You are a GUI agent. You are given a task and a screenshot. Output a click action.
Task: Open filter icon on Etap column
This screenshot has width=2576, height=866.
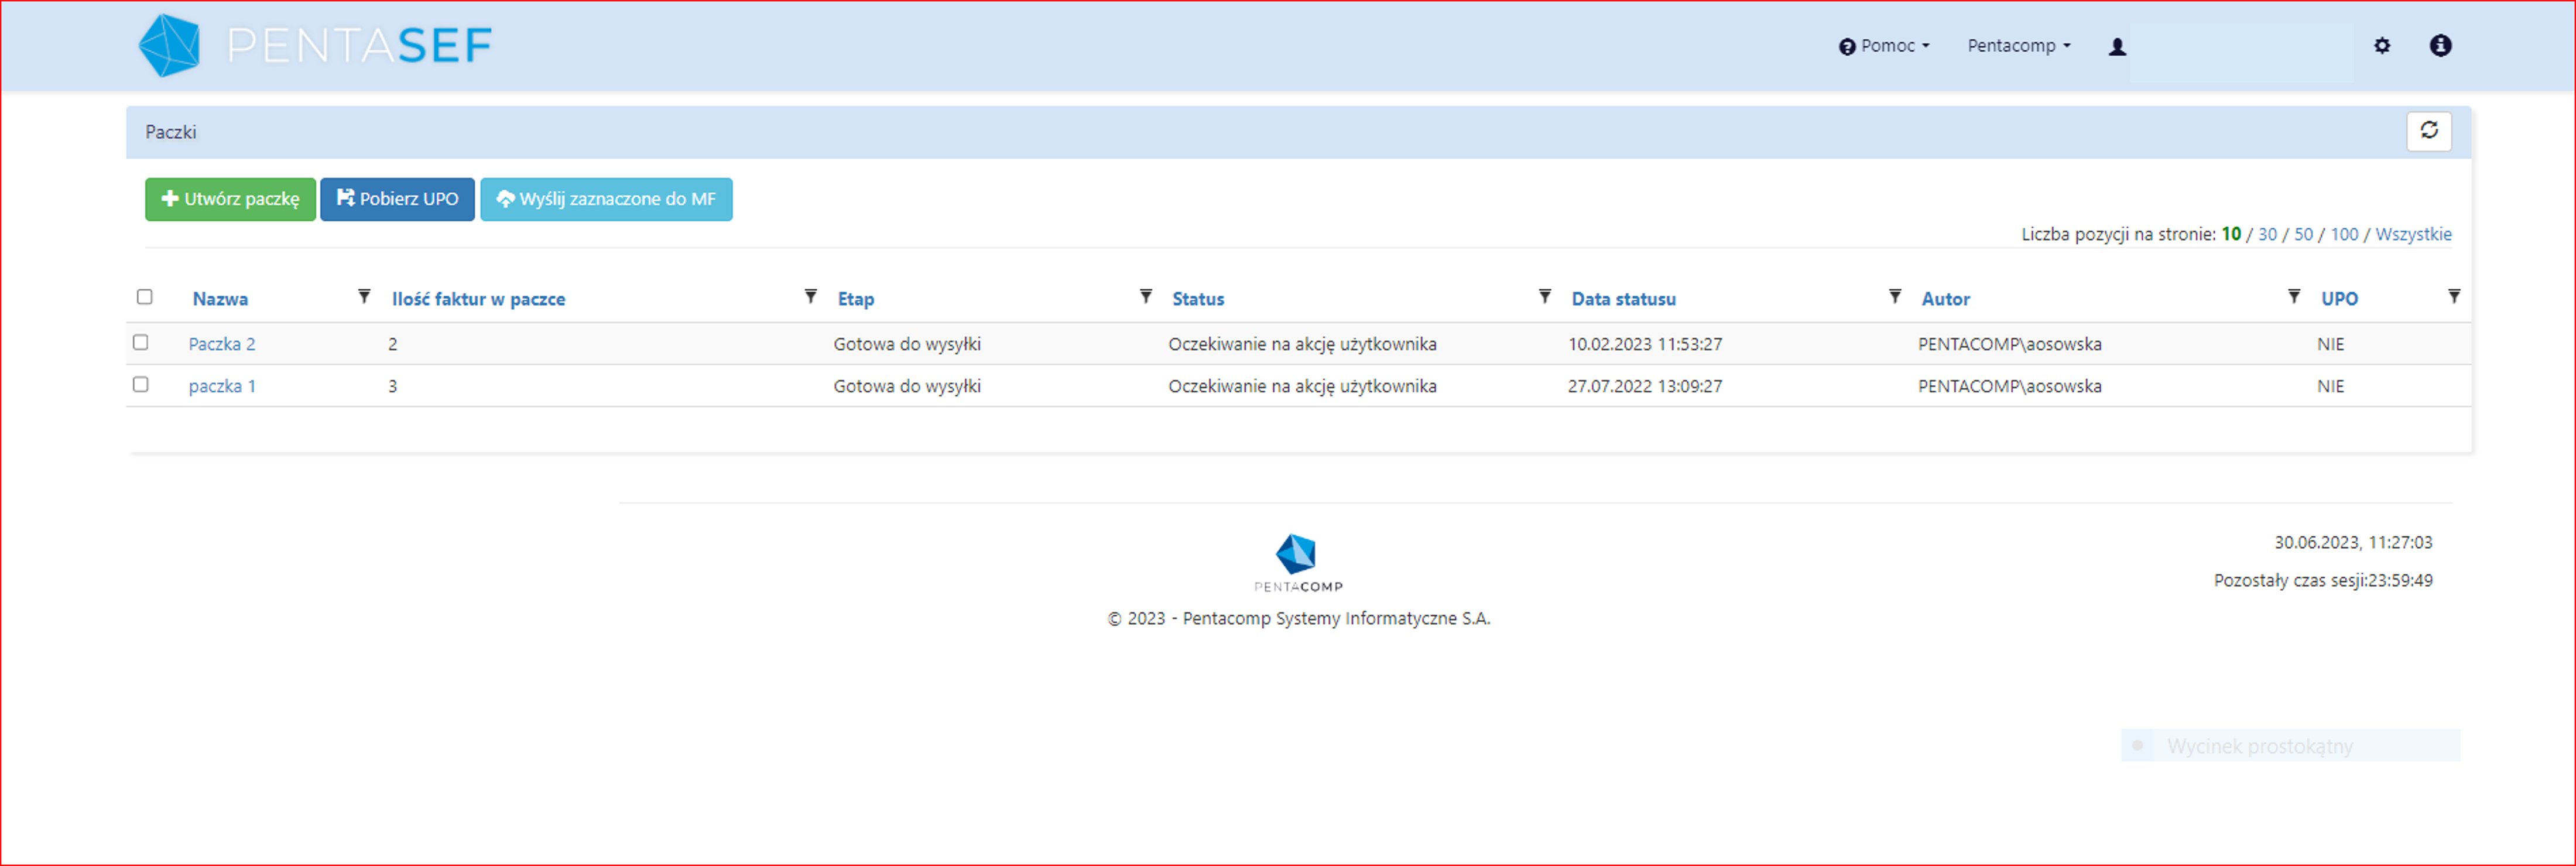pyautogui.click(x=1145, y=297)
